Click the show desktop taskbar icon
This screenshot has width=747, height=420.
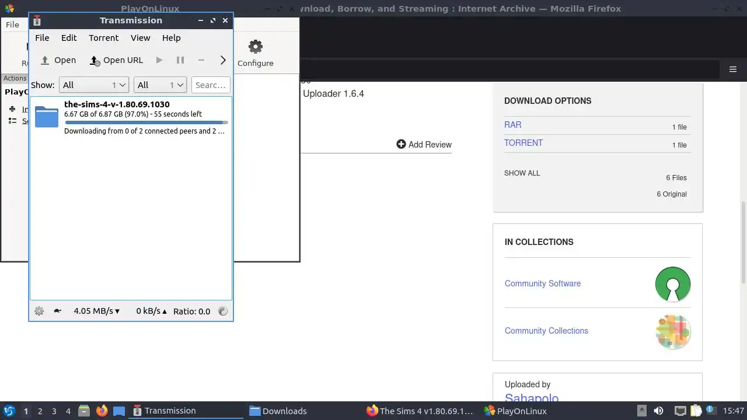(119, 411)
